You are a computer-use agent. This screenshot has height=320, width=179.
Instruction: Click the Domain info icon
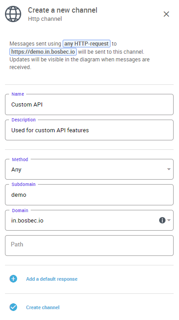(x=162, y=220)
